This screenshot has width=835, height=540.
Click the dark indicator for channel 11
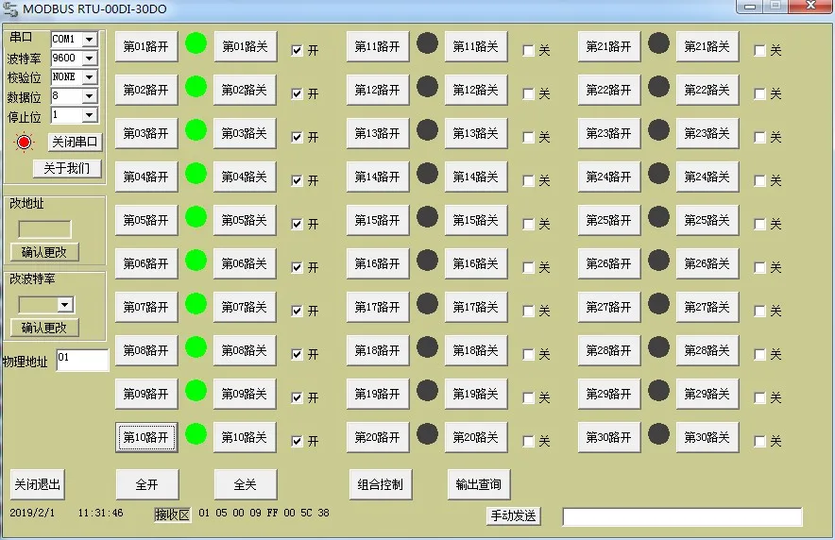pos(427,43)
